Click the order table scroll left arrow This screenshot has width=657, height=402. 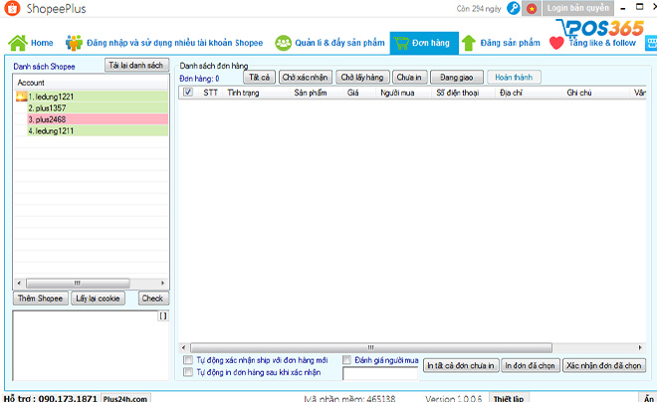click(183, 348)
